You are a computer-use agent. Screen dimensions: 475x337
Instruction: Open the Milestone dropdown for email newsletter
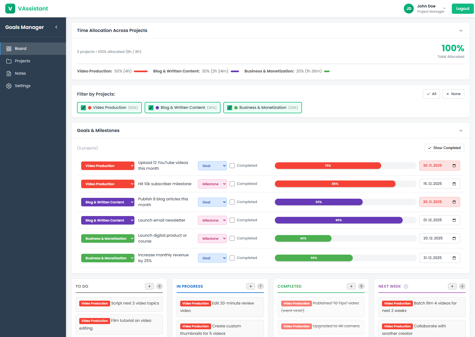click(x=212, y=220)
